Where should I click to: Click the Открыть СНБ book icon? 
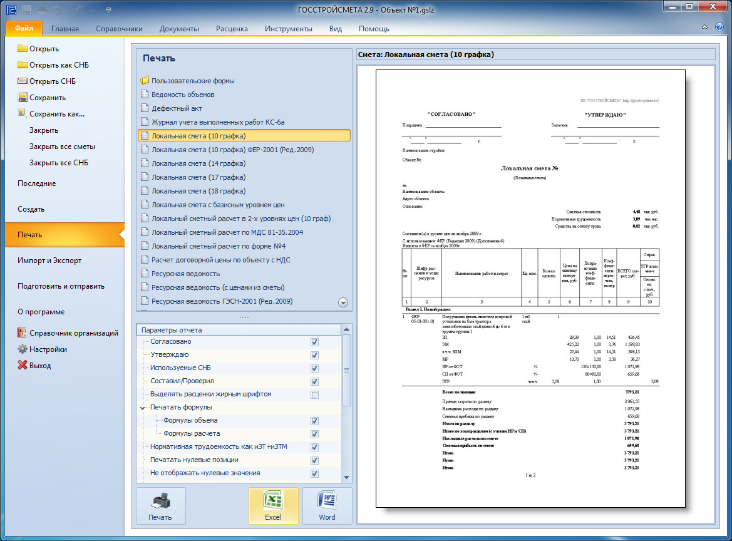point(23,81)
